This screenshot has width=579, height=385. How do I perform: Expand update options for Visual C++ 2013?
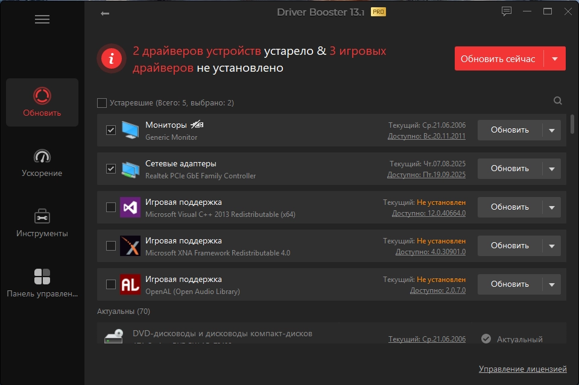coord(552,207)
